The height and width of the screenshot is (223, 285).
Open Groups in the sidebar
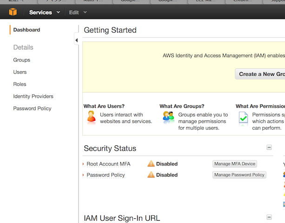22,60
